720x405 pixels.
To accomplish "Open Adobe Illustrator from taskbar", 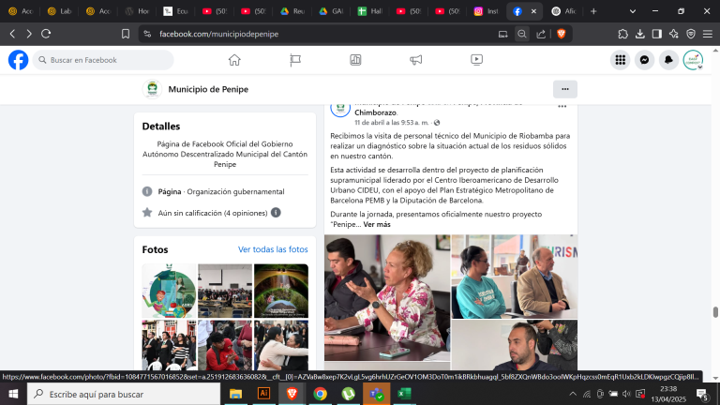I will [264, 394].
